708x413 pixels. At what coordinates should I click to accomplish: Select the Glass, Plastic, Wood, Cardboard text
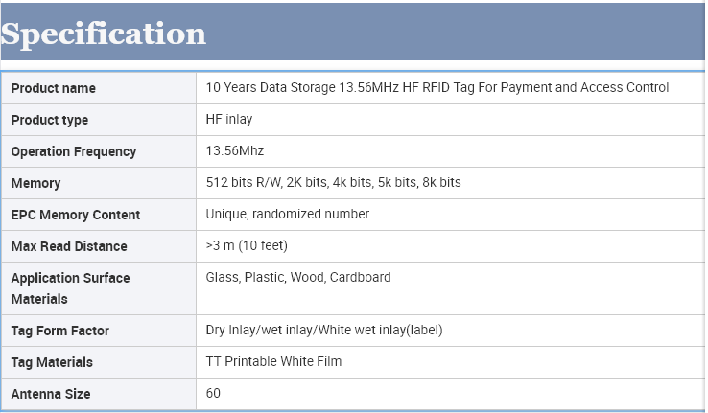pos(298,277)
